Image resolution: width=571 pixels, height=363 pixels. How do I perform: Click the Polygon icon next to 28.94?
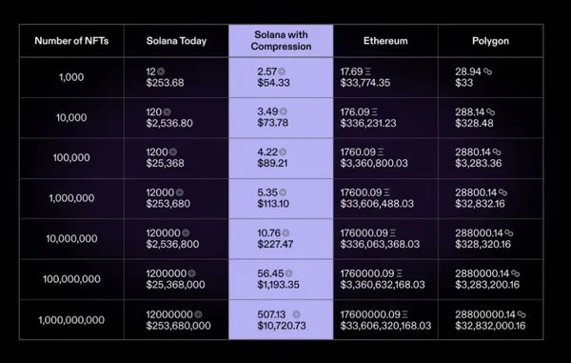[487, 71]
